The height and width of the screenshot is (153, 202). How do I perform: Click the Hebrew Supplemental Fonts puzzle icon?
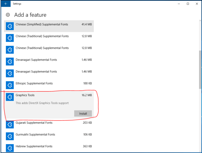[10, 148]
